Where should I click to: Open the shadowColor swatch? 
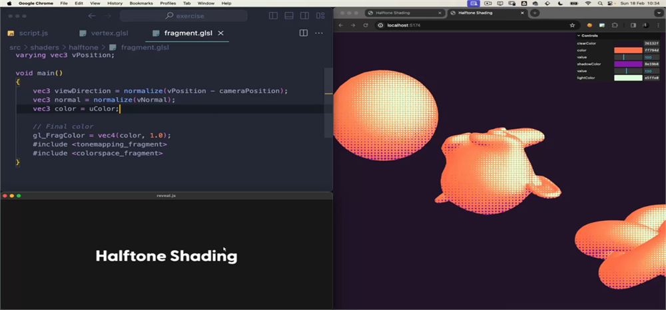pos(628,64)
